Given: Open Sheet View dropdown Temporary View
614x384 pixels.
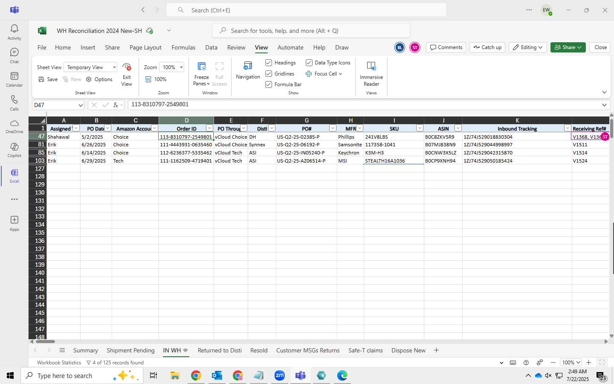Looking at the screenshot, I should (90, 67).
